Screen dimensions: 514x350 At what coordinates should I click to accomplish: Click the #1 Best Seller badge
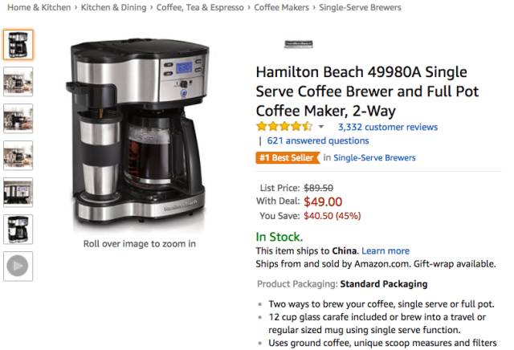288,157
